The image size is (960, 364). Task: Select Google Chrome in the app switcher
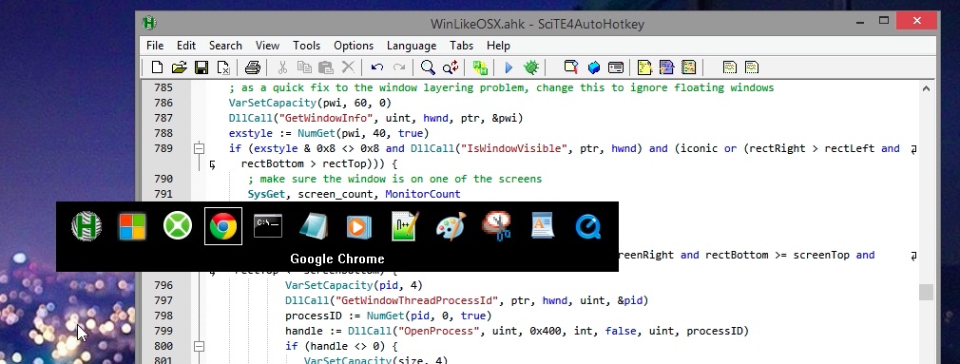(223, 226)
